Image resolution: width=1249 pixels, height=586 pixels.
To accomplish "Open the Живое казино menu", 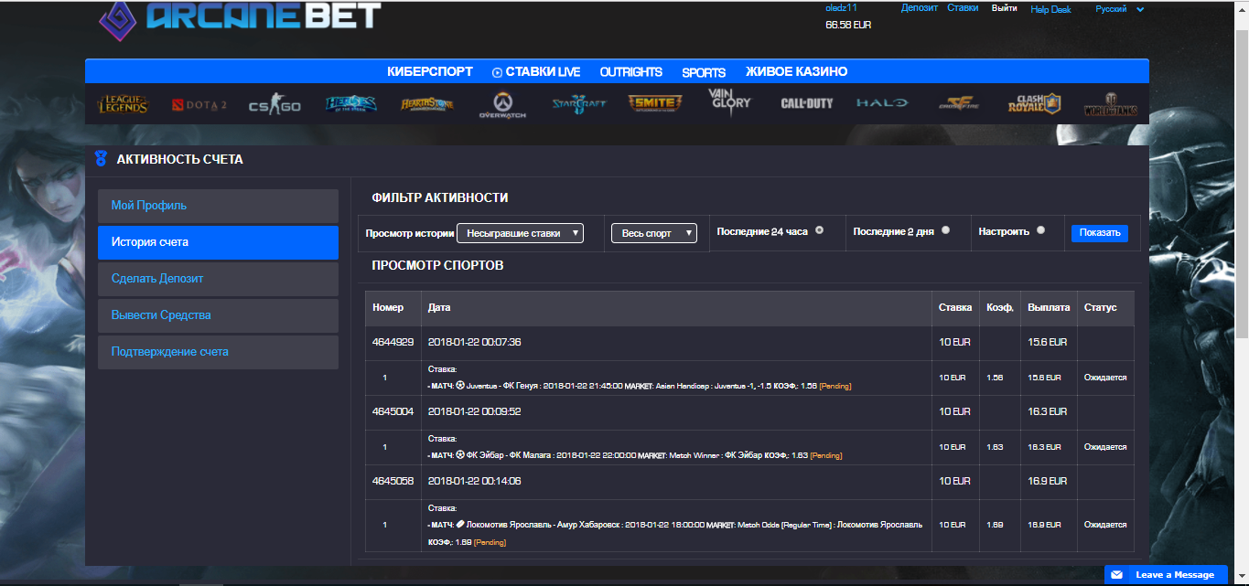I will tap(796, 71).
